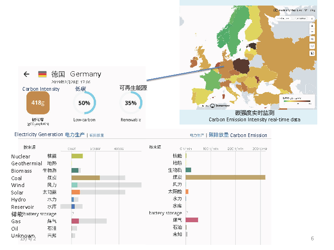Screen dimensions: 334x250
Task: Click the wind bar in generation chart
Action: coord(74,185)
